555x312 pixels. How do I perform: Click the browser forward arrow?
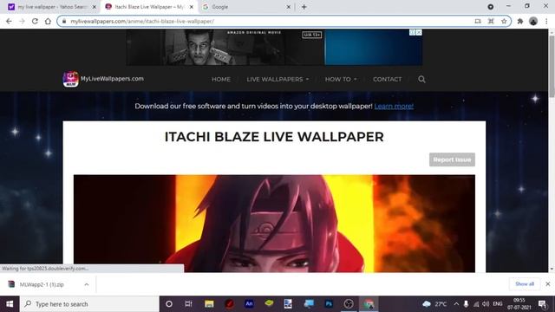tap(22, 21)
